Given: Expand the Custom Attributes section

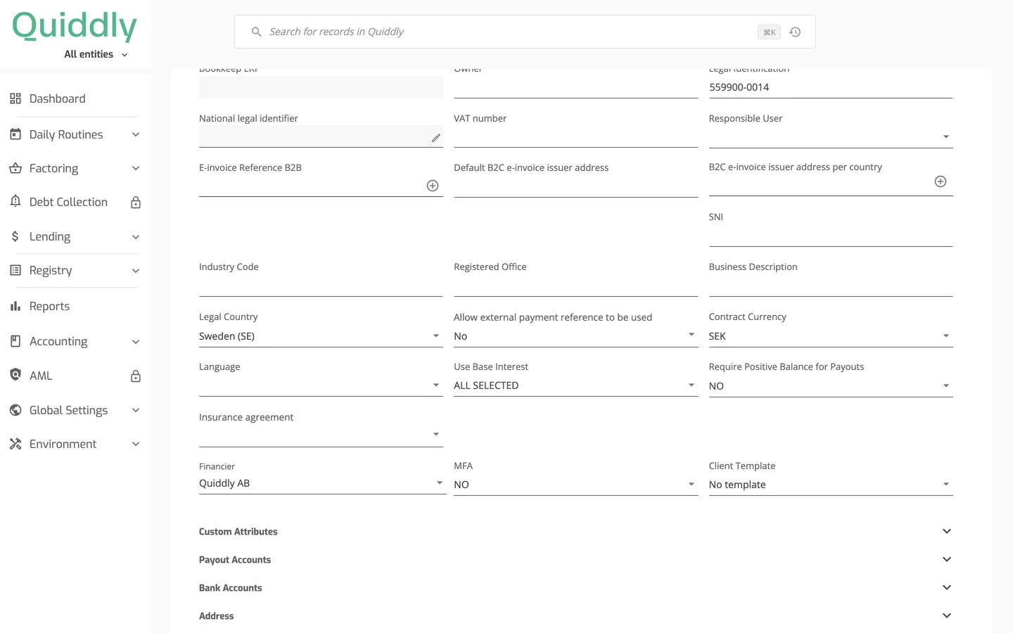Looking at the screenshot, I should coord(575,531).
